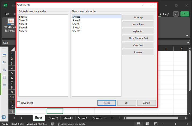Screen dimensions: 192x126
Task: Switch to Page Break Preview
Action: point(156,124)
